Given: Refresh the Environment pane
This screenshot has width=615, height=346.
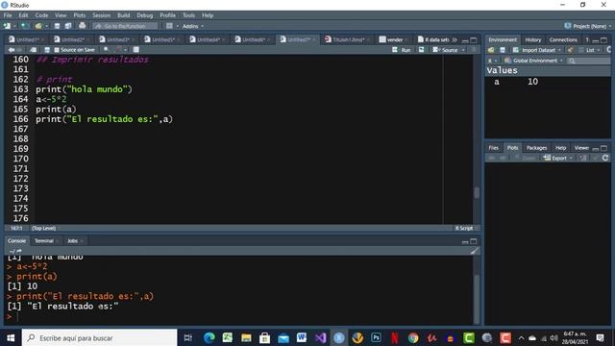Looking at the screenshot, I should (x=608, y=50).
